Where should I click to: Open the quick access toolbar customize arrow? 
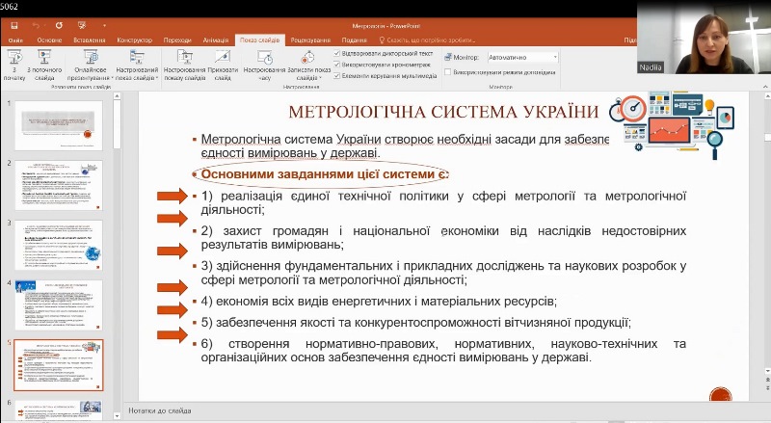click(104, 26)
